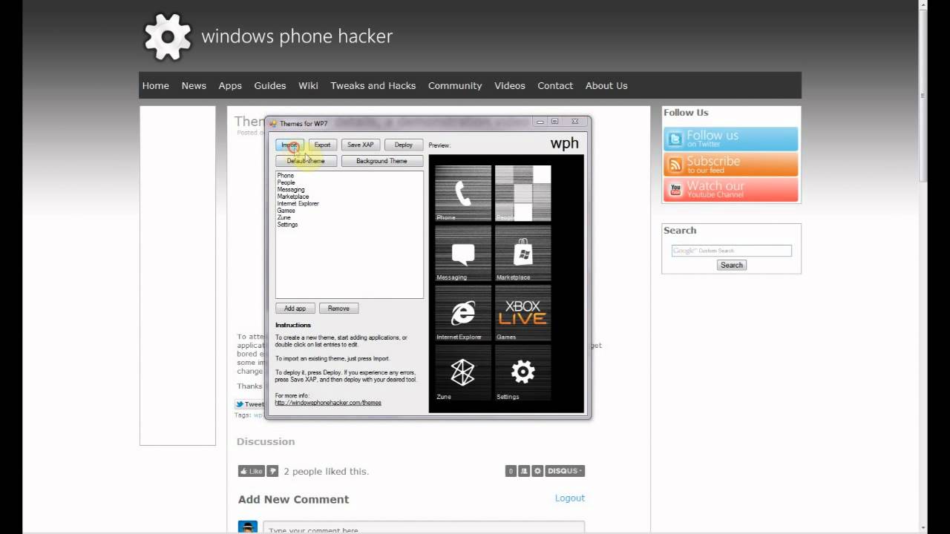Click Subscribe to our feed banner
950x534 pixels.
point(731,164)
